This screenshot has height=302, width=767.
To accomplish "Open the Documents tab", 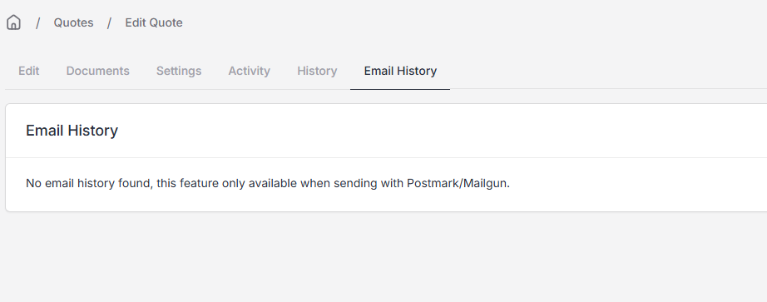I will pyautogui.click(x=98, y=71).
